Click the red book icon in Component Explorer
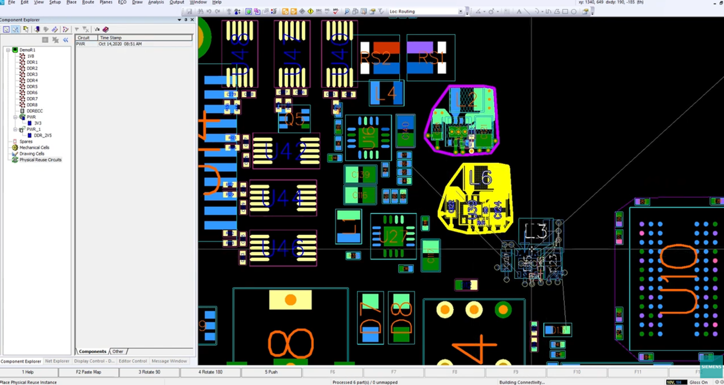 coord(106,29)
